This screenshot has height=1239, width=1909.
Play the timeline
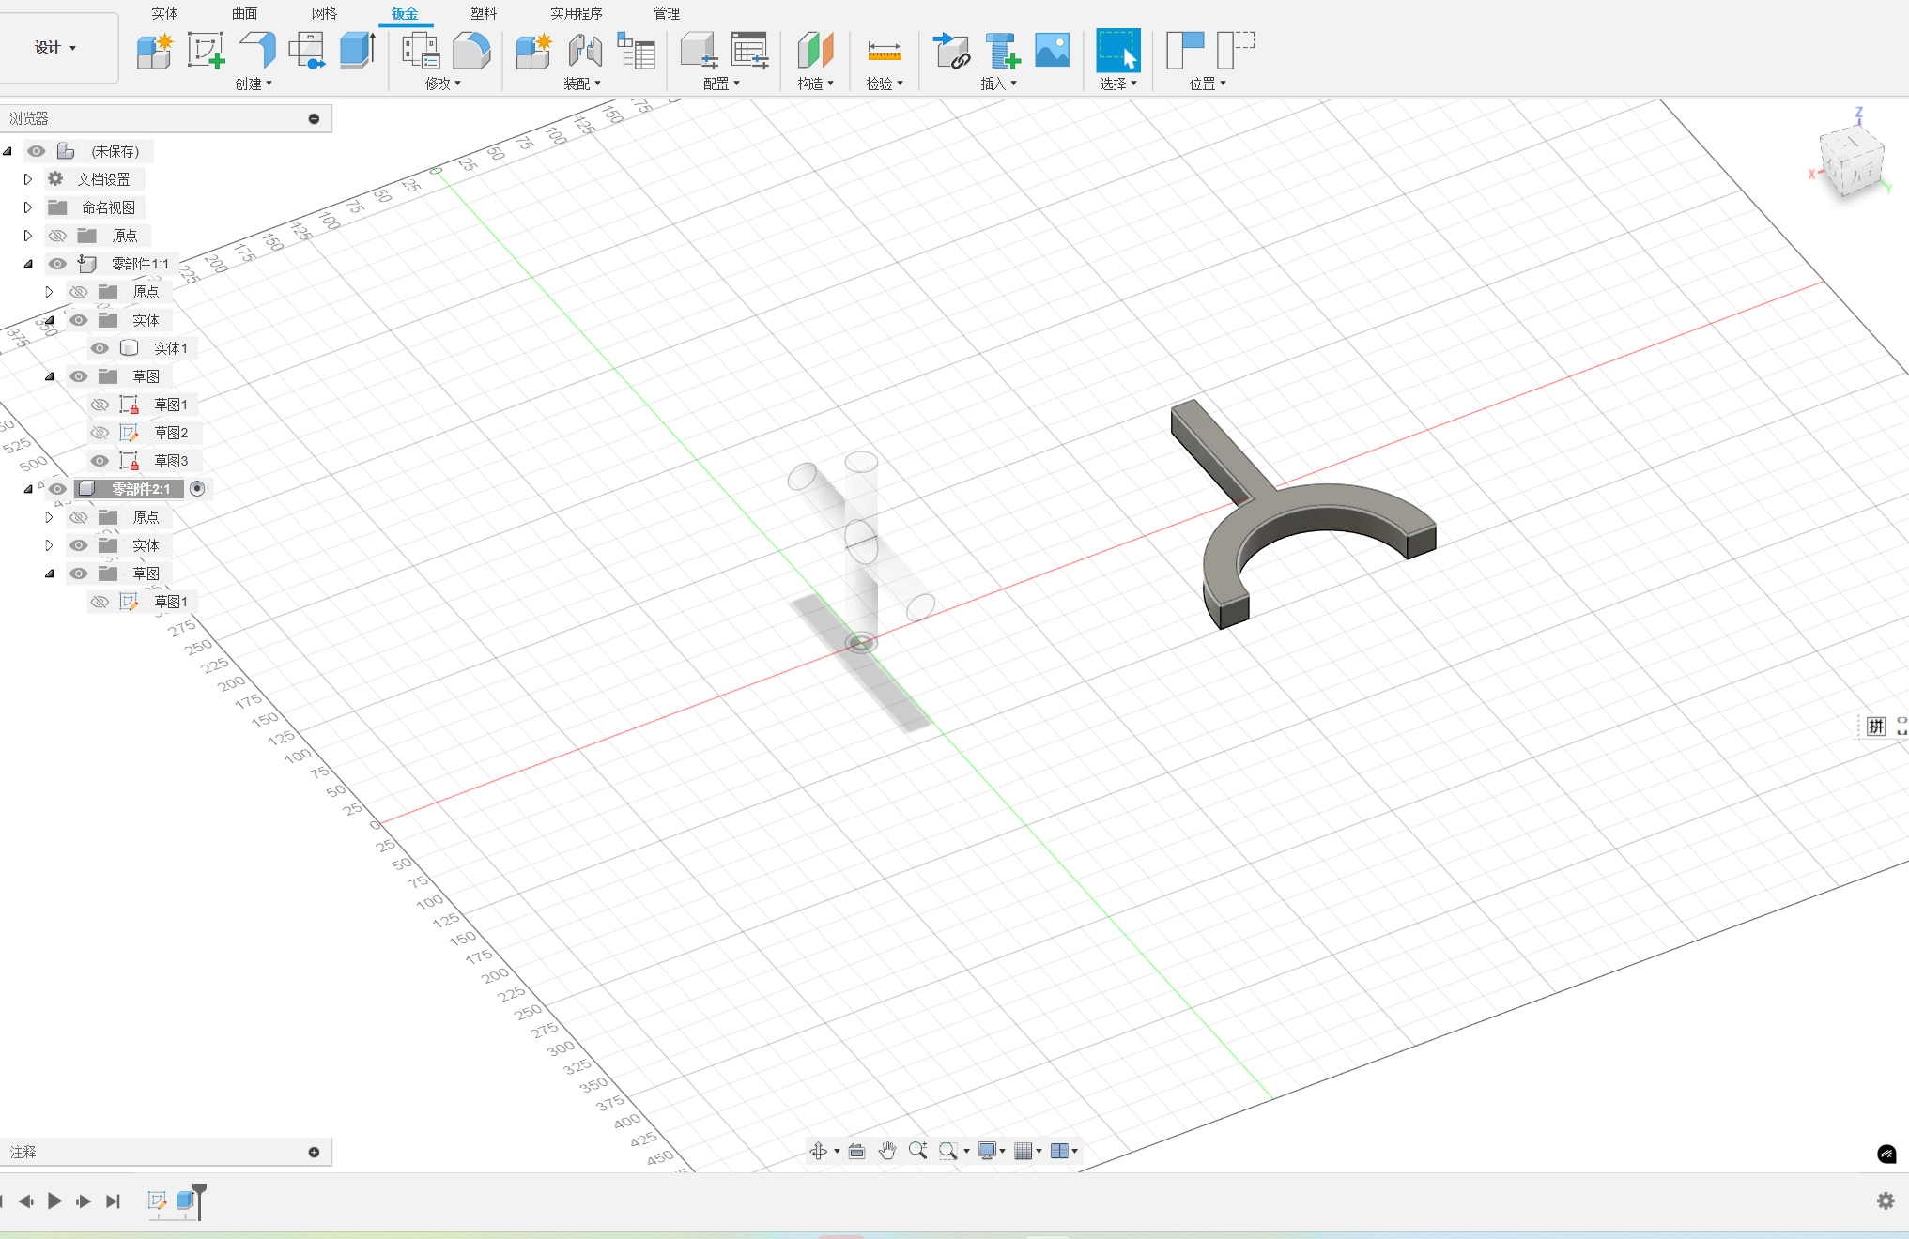click(x=54, y=1201)
